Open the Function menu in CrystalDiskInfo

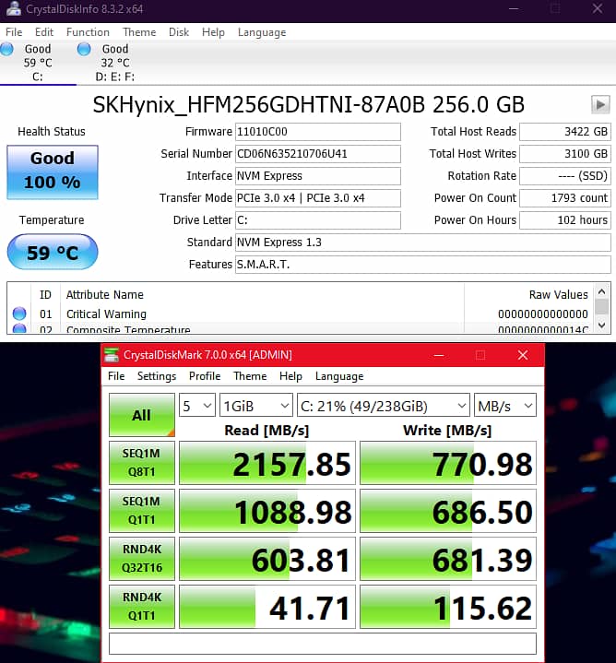(x=88, y=32)
